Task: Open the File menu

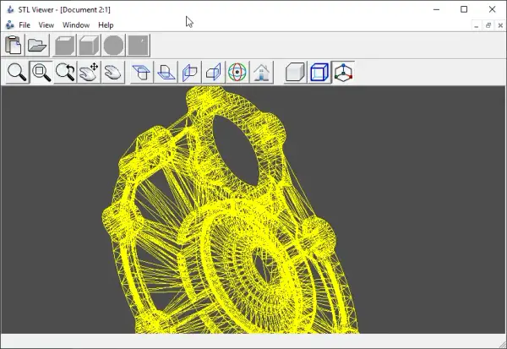Action: tap(25, 25)
